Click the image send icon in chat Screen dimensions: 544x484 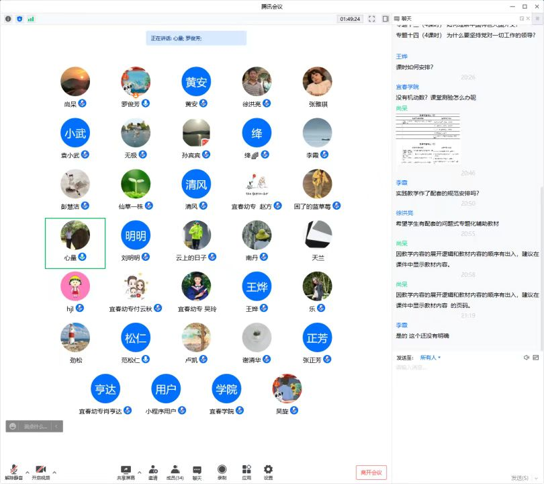click(x=535, y=358)
